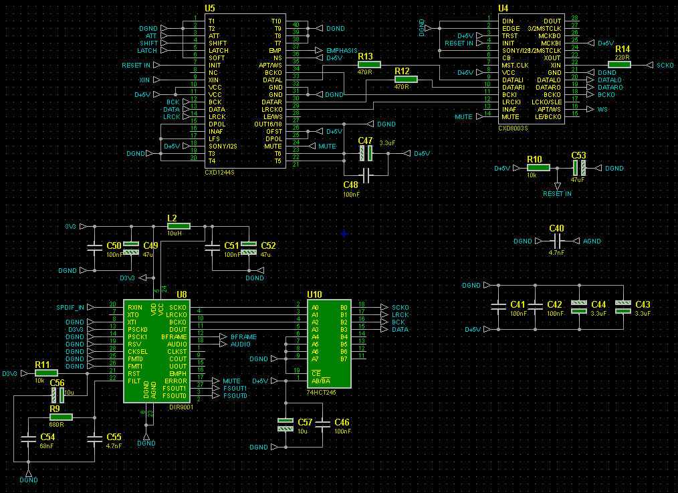
Task: Select the R12 470R resistor symbol
Action: pyautogui.click(x=406, y=80)
